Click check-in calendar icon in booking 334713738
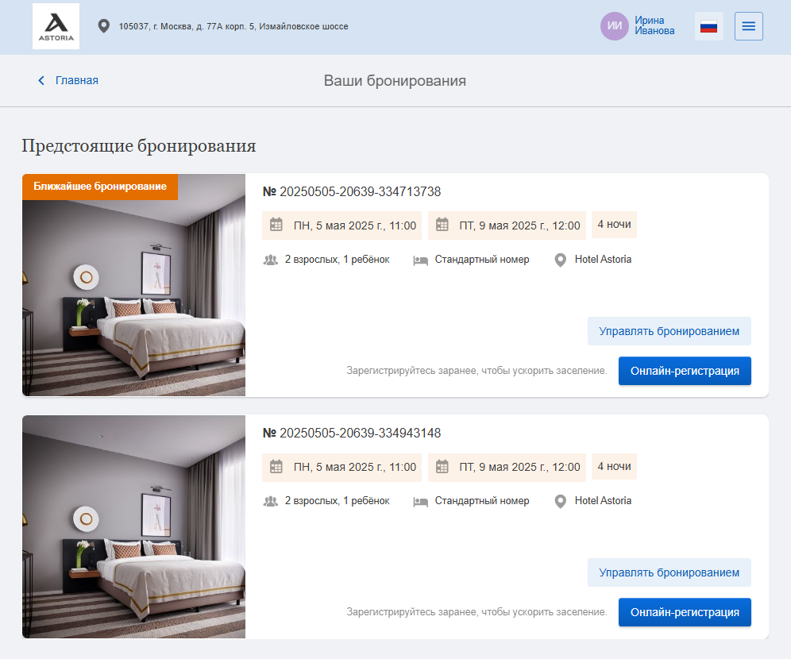Image resolution: width=791 pixels, height=659 pixels. [x=276, y=225]
